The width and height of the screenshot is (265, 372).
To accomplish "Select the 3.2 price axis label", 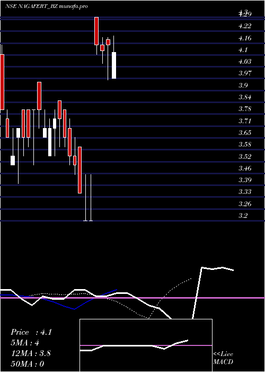I will point(243,215).
